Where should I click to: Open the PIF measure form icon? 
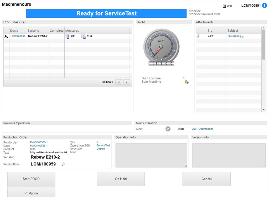67,37
